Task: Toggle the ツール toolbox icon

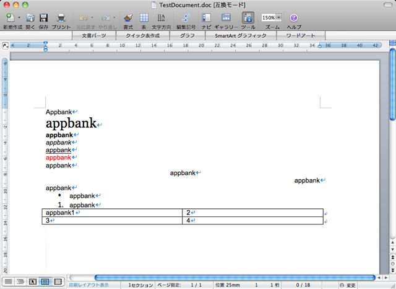Action: (248, 18)
